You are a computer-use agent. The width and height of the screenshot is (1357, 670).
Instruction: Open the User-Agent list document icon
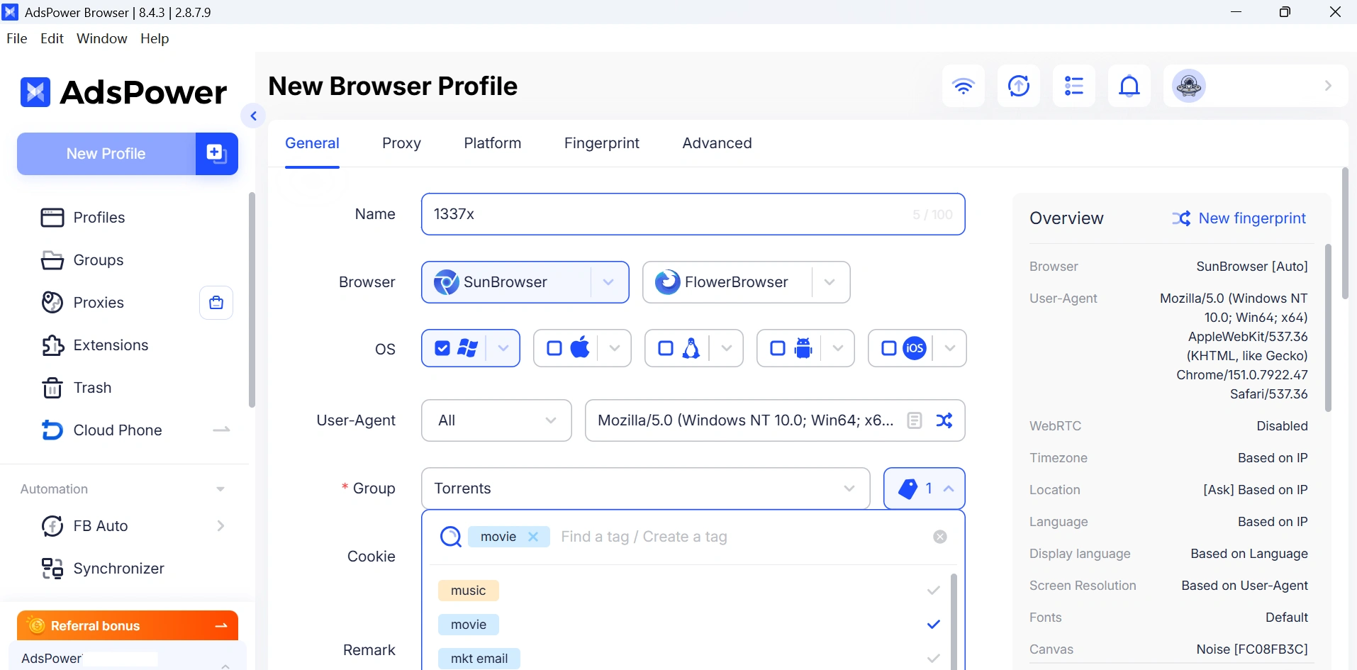pyautogui.click(x=915, y=420)
